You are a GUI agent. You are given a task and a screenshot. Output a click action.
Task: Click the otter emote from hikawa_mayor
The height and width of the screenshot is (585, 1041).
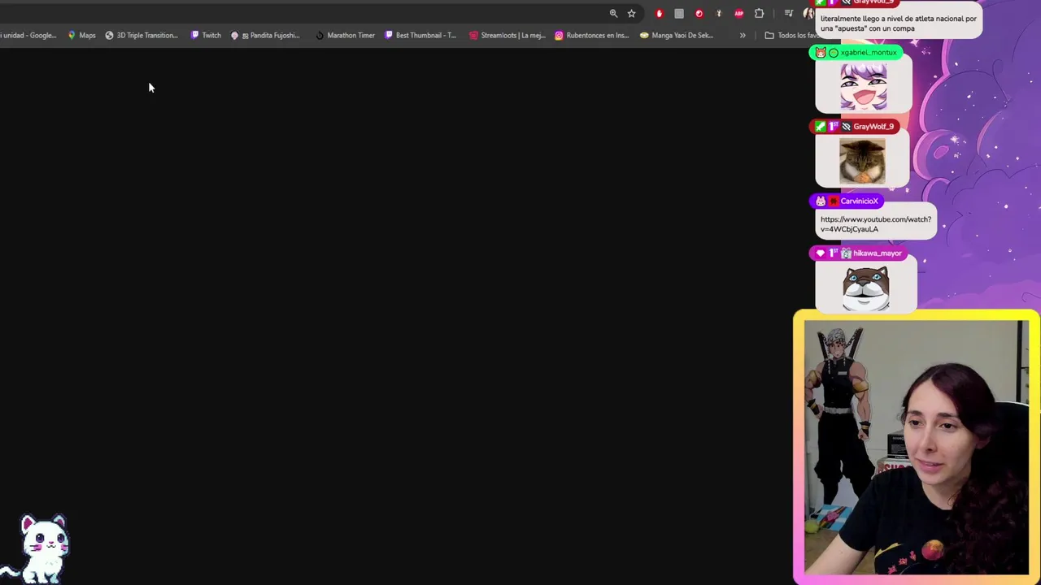click(865, 288)
